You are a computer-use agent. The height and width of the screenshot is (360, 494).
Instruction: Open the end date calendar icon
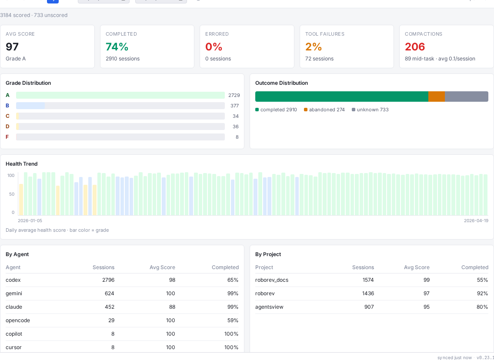coord(181,1)
